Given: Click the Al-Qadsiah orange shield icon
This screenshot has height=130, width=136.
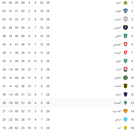Looking at the screenshot, I should click(125, 111).
